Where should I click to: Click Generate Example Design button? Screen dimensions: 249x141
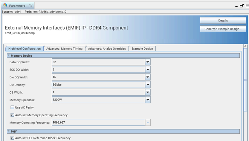tap(223, 29)
